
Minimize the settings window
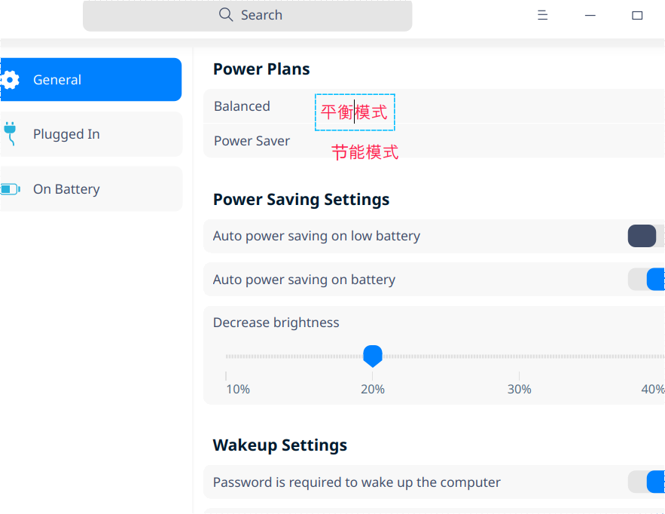[590, 15]
